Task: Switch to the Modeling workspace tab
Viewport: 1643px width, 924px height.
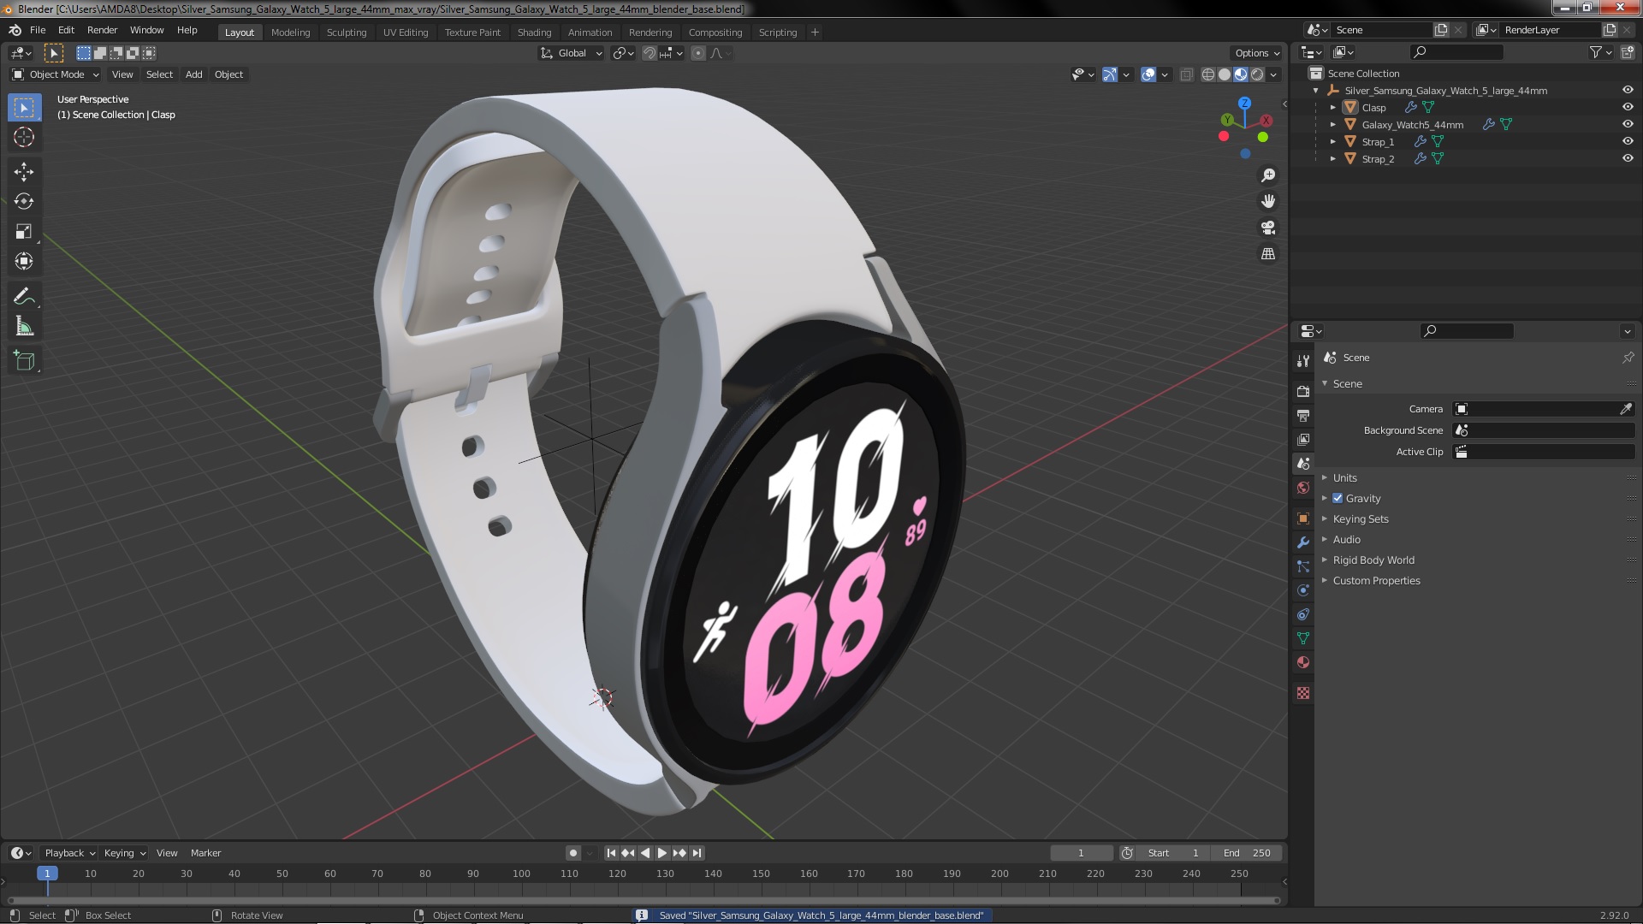Action: (x=290, y=33)
